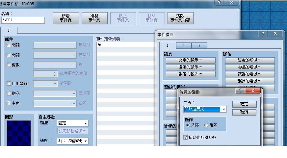Click the 選項的顯示 command button

tap(191, 67)
